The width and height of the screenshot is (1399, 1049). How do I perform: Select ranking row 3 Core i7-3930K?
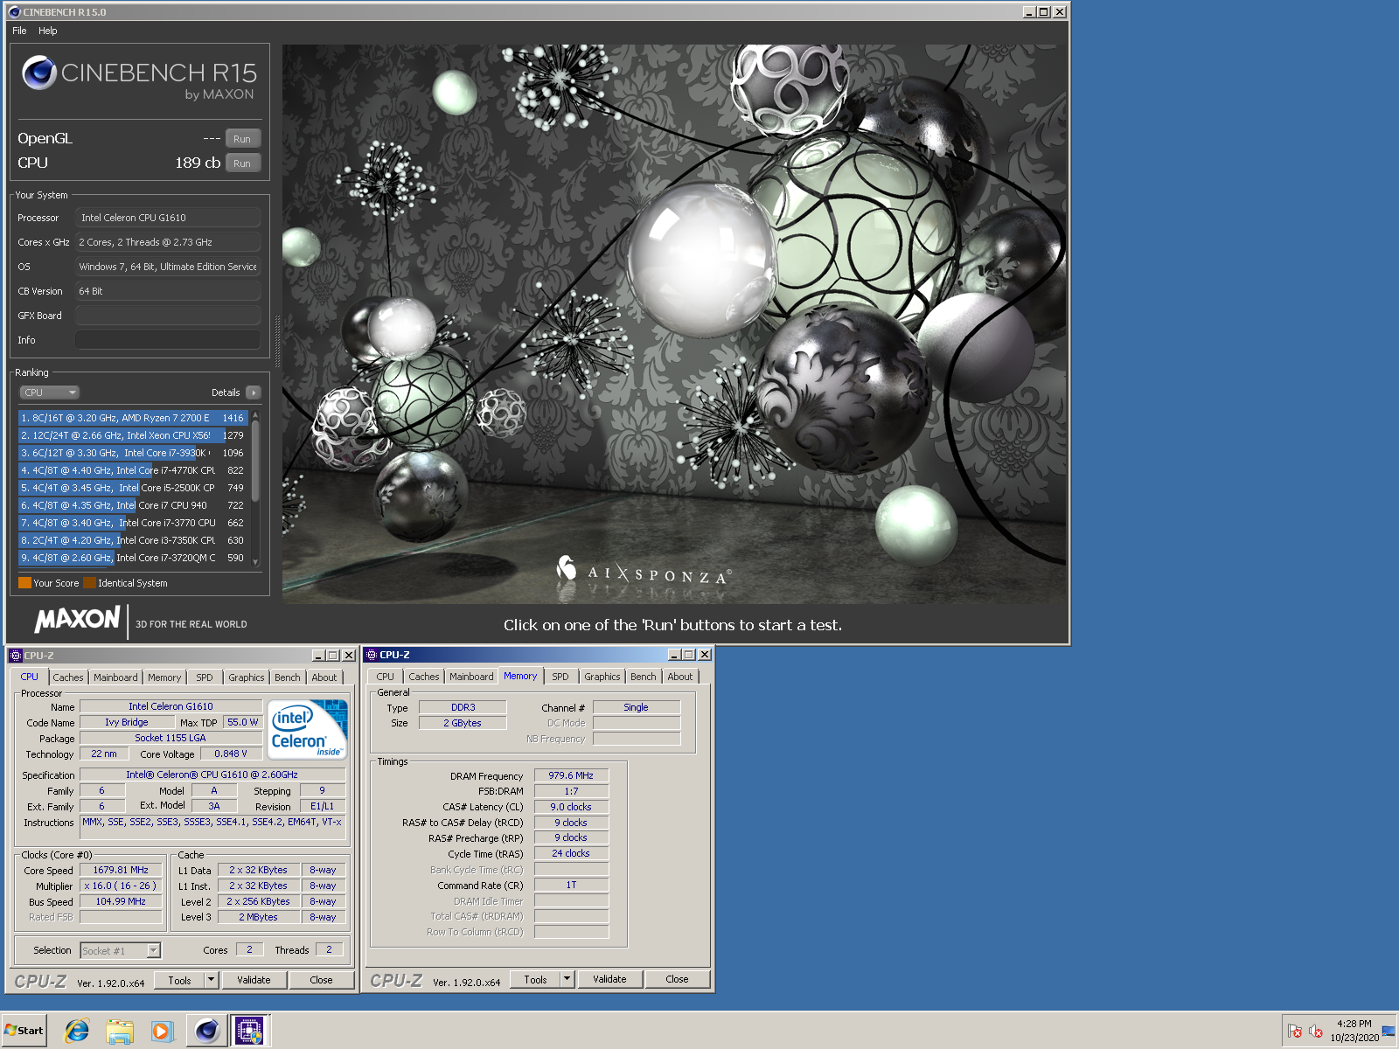(x=133, y=453)
